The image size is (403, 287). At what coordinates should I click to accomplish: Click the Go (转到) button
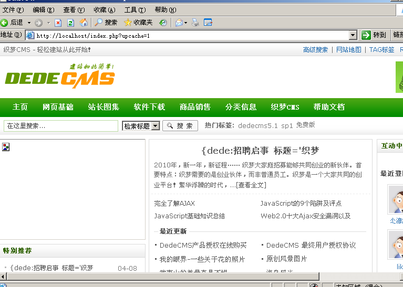click(374, 35)
